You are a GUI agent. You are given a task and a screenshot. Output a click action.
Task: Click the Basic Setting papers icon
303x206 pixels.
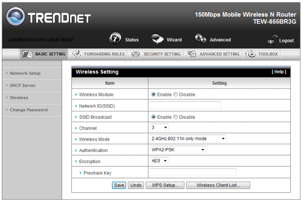27,54
